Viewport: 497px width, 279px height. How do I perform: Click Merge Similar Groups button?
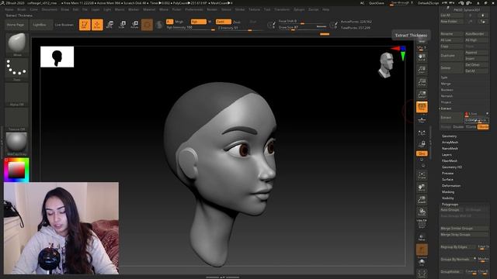pyautogui.click(x=464, y=228)
